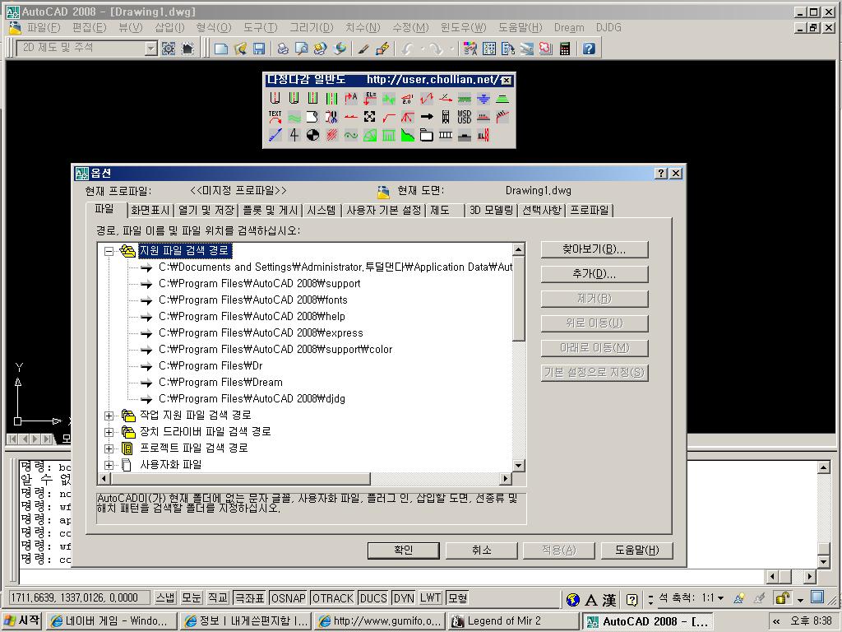
Task: Click the 찾아보기(B)... button
Action: pos(594,249)
